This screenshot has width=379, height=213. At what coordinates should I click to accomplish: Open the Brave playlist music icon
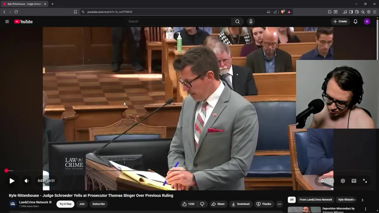pyautogui.click(x=345, y=12)
